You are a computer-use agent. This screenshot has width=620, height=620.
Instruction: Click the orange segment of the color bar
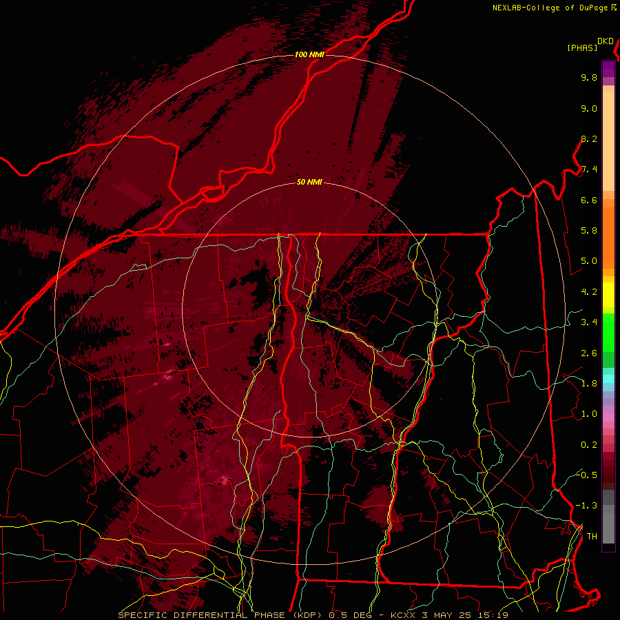pyautogui.click(x=608, y=238)
